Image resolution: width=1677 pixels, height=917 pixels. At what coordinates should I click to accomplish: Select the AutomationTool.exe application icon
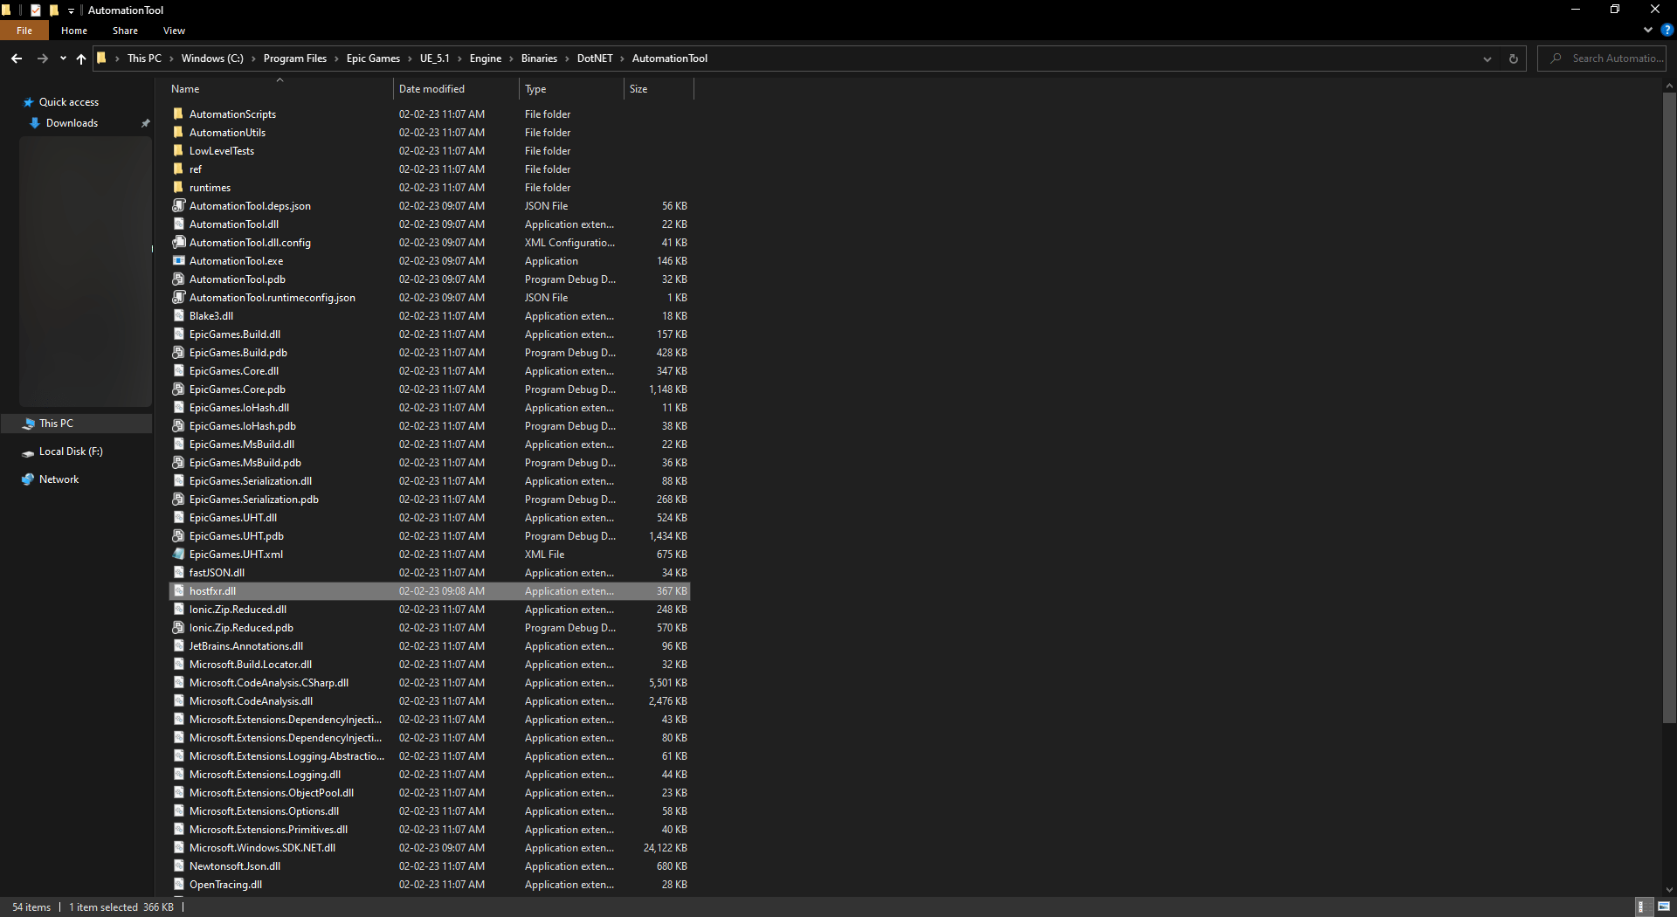coord(179,260)
